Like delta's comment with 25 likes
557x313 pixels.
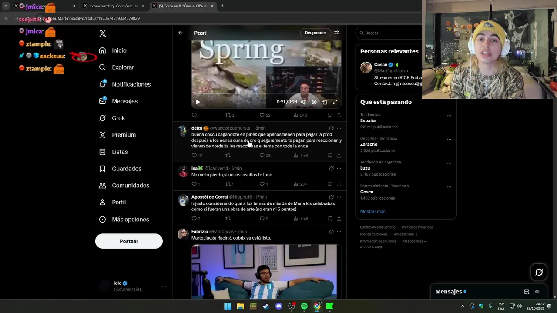265,155
